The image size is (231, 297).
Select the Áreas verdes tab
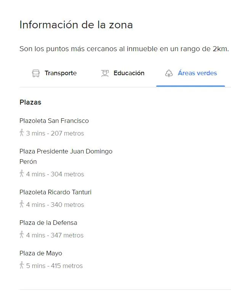[x=197, y=73]
